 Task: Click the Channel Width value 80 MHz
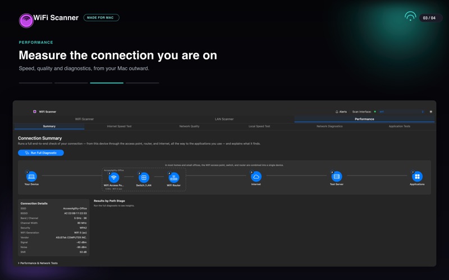[x=82, y=223]
